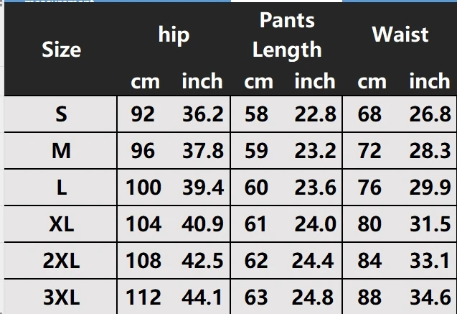
Task: Select waist inch value 26.8
Action: pyautogui.click(x=430, y=114)
